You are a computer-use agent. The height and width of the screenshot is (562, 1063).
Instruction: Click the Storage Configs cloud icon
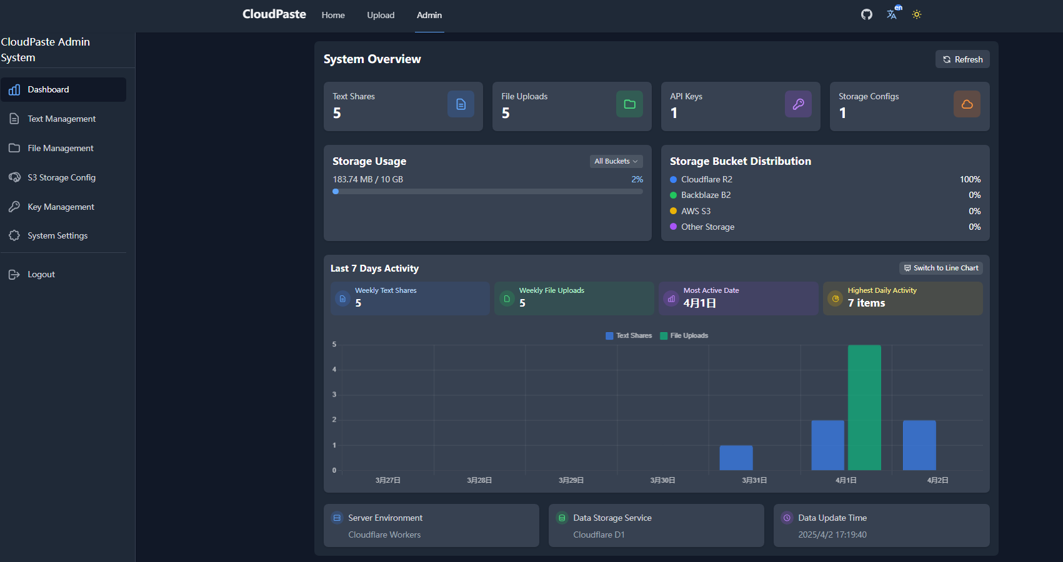tap(967, 104)
